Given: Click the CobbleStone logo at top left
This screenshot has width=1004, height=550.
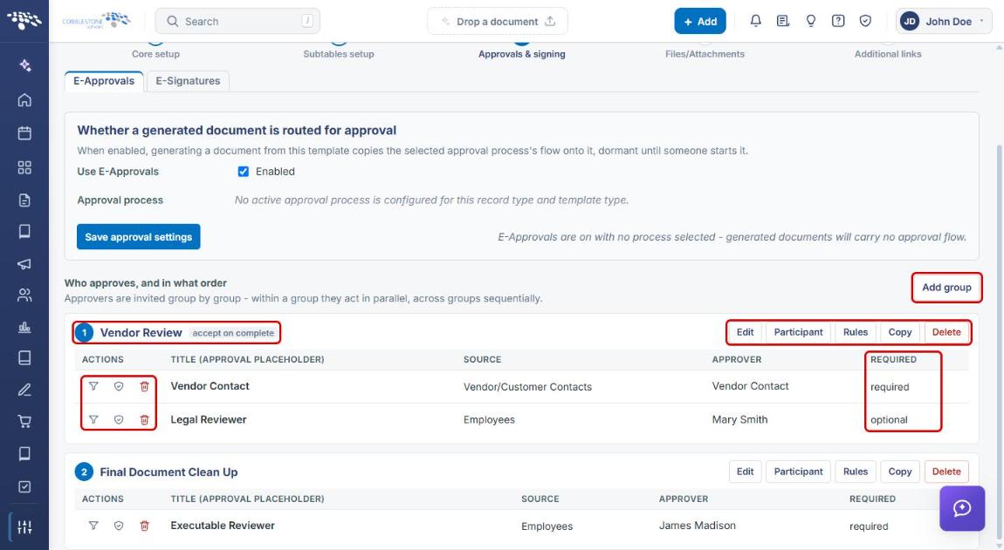Looking at the screenshot, I should coord(96,20).
